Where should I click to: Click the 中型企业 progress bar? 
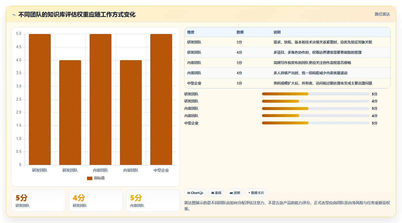[x=316, y=123]
